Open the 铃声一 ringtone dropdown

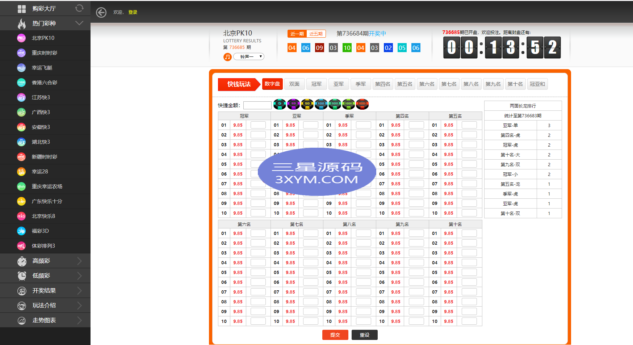249,56
